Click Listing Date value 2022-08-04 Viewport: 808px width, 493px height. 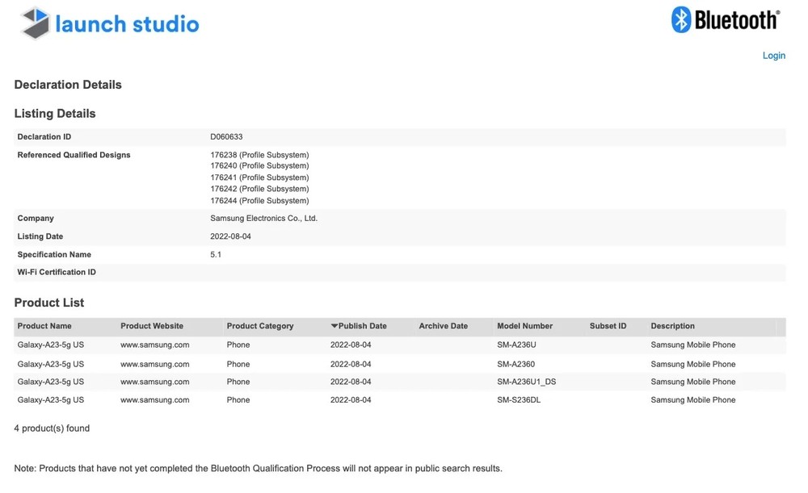[x=230, y=236]
